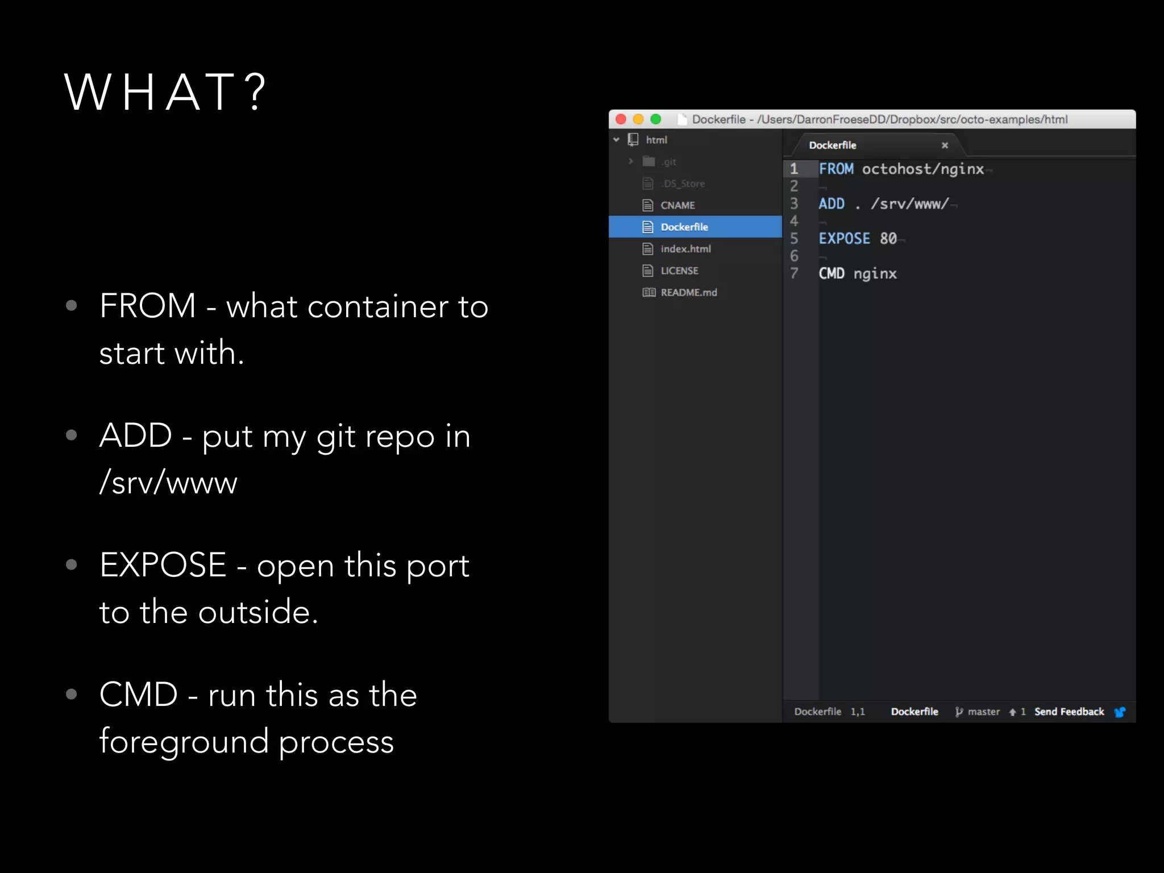Image resolution: width=1164 pixels, height=873 pixels.
Task: Click octohost/nginx text on line 1
Action: (923, 169)
